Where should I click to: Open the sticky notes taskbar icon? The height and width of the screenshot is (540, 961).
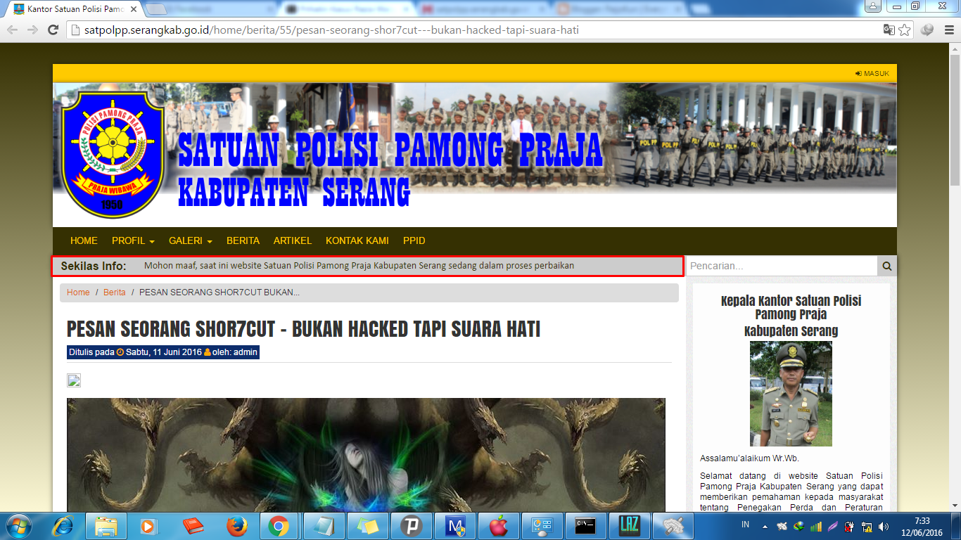point(367,526)
